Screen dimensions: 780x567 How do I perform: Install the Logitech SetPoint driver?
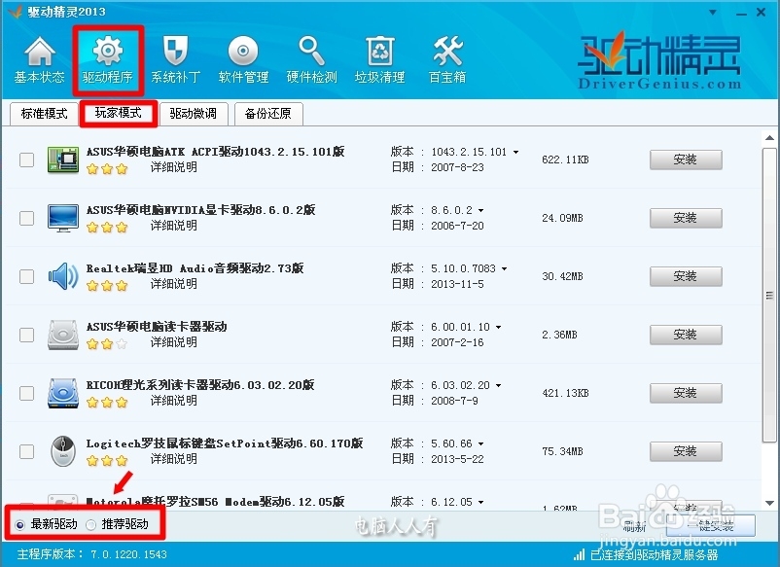click(x=686, y=451)
